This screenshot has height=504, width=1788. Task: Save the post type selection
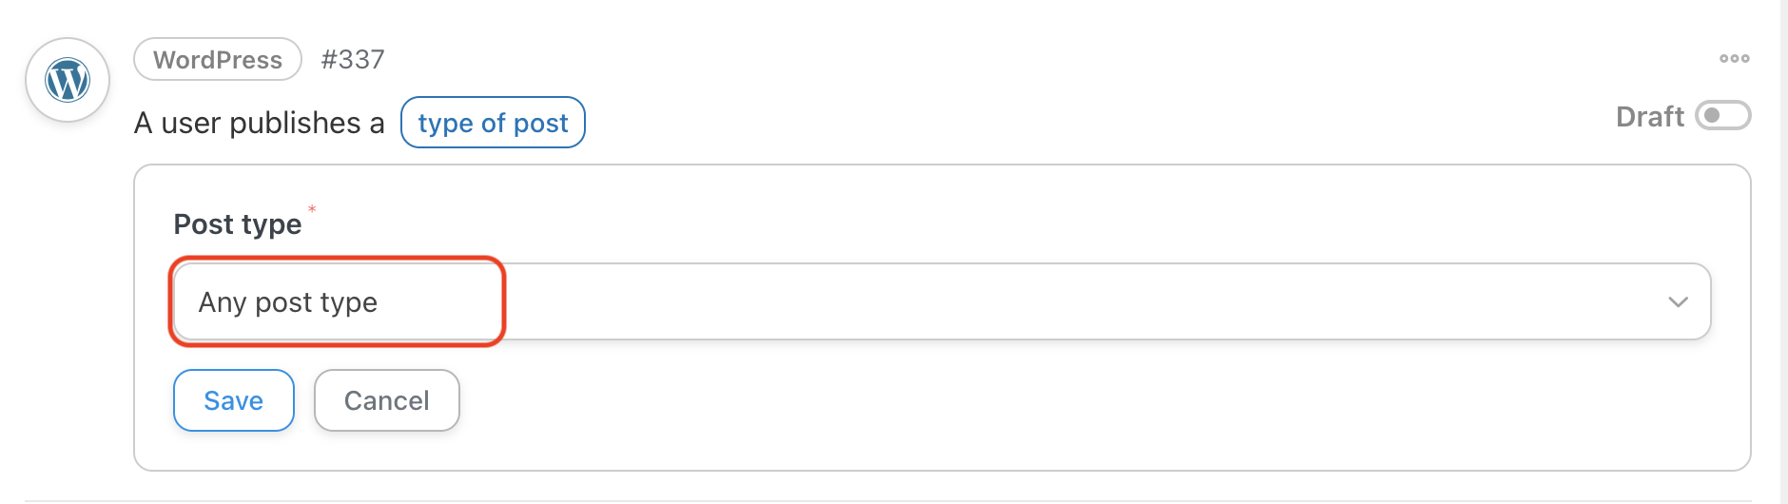click(x=234, y=400)
